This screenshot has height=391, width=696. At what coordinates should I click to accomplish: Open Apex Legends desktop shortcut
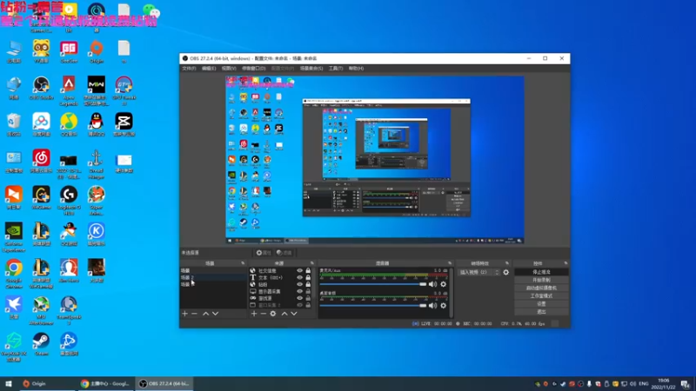69,90
